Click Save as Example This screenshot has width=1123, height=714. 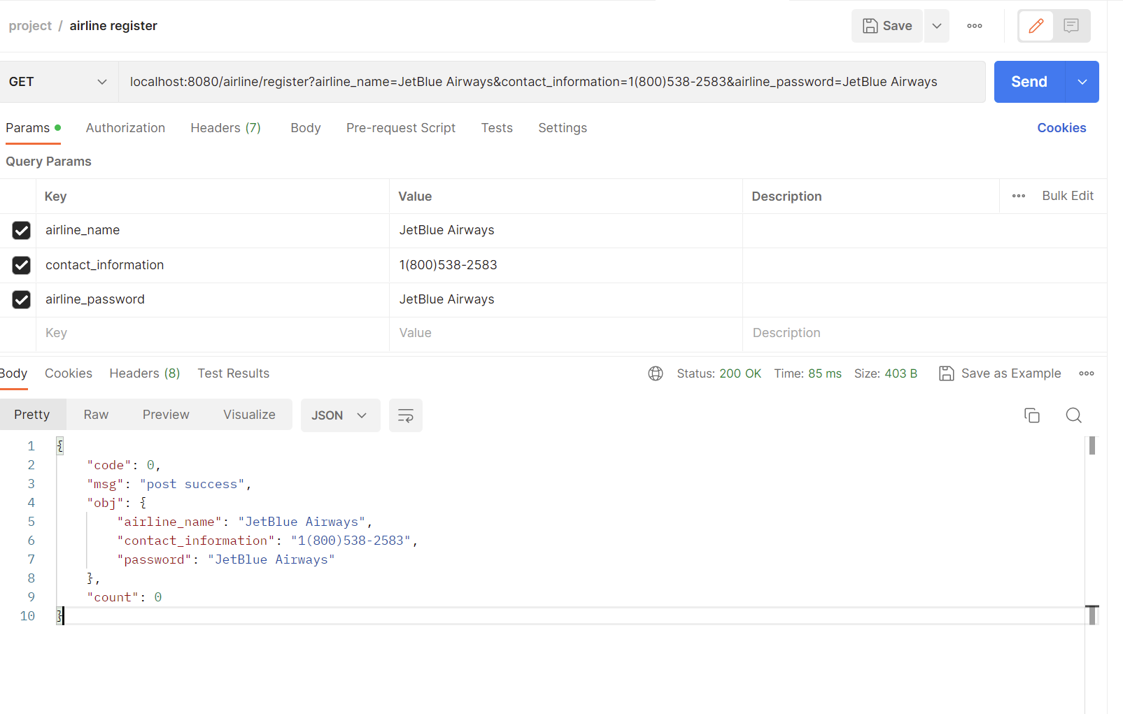pyautogui.click(x=1000, y=373)
